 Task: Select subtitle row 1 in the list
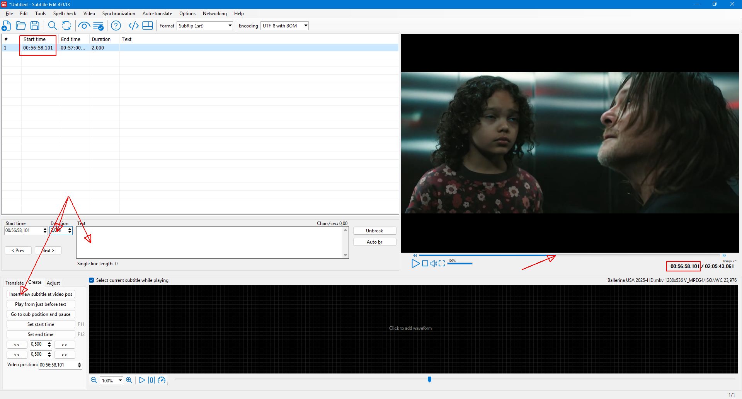[200, 48]
